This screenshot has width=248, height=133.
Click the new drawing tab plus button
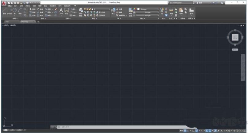(38, 22)
